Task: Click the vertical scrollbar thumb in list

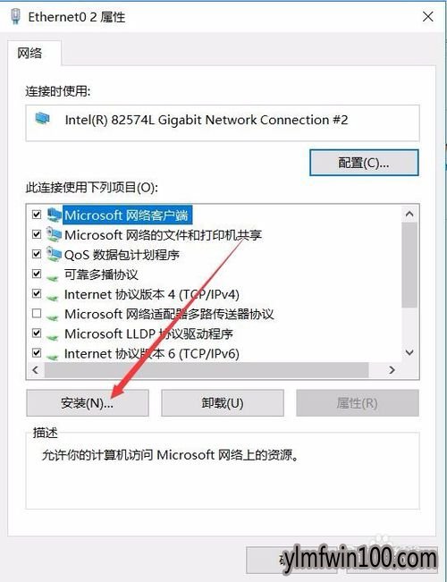Action: 409,265
